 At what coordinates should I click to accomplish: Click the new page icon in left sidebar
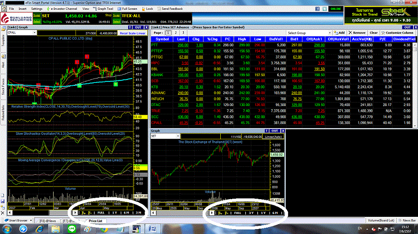[x=2, y=195]
